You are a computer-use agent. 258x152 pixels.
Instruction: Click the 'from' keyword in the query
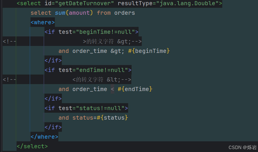point(104,13)
